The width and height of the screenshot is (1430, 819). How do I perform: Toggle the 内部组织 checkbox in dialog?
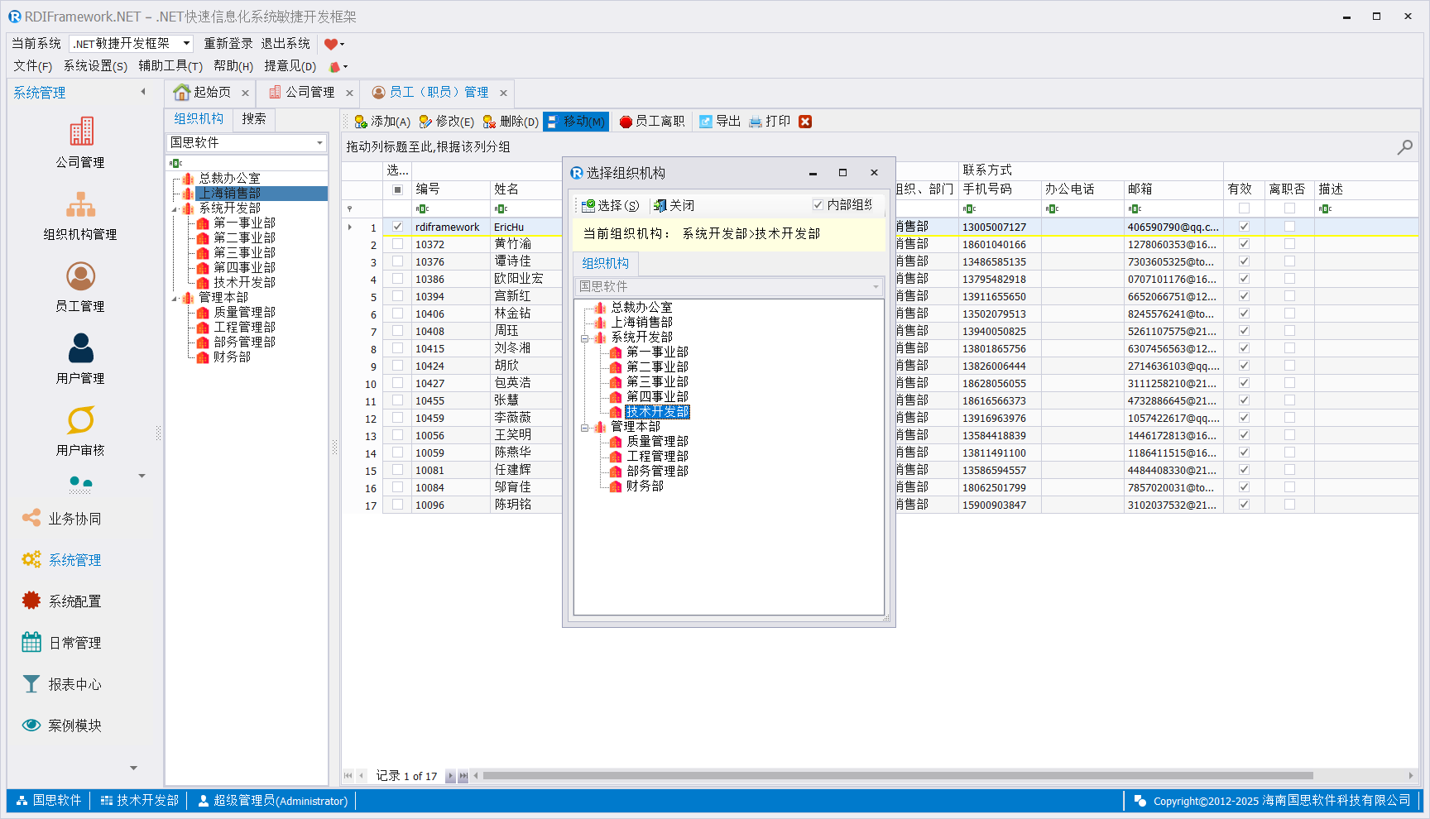tap(818, 205)
